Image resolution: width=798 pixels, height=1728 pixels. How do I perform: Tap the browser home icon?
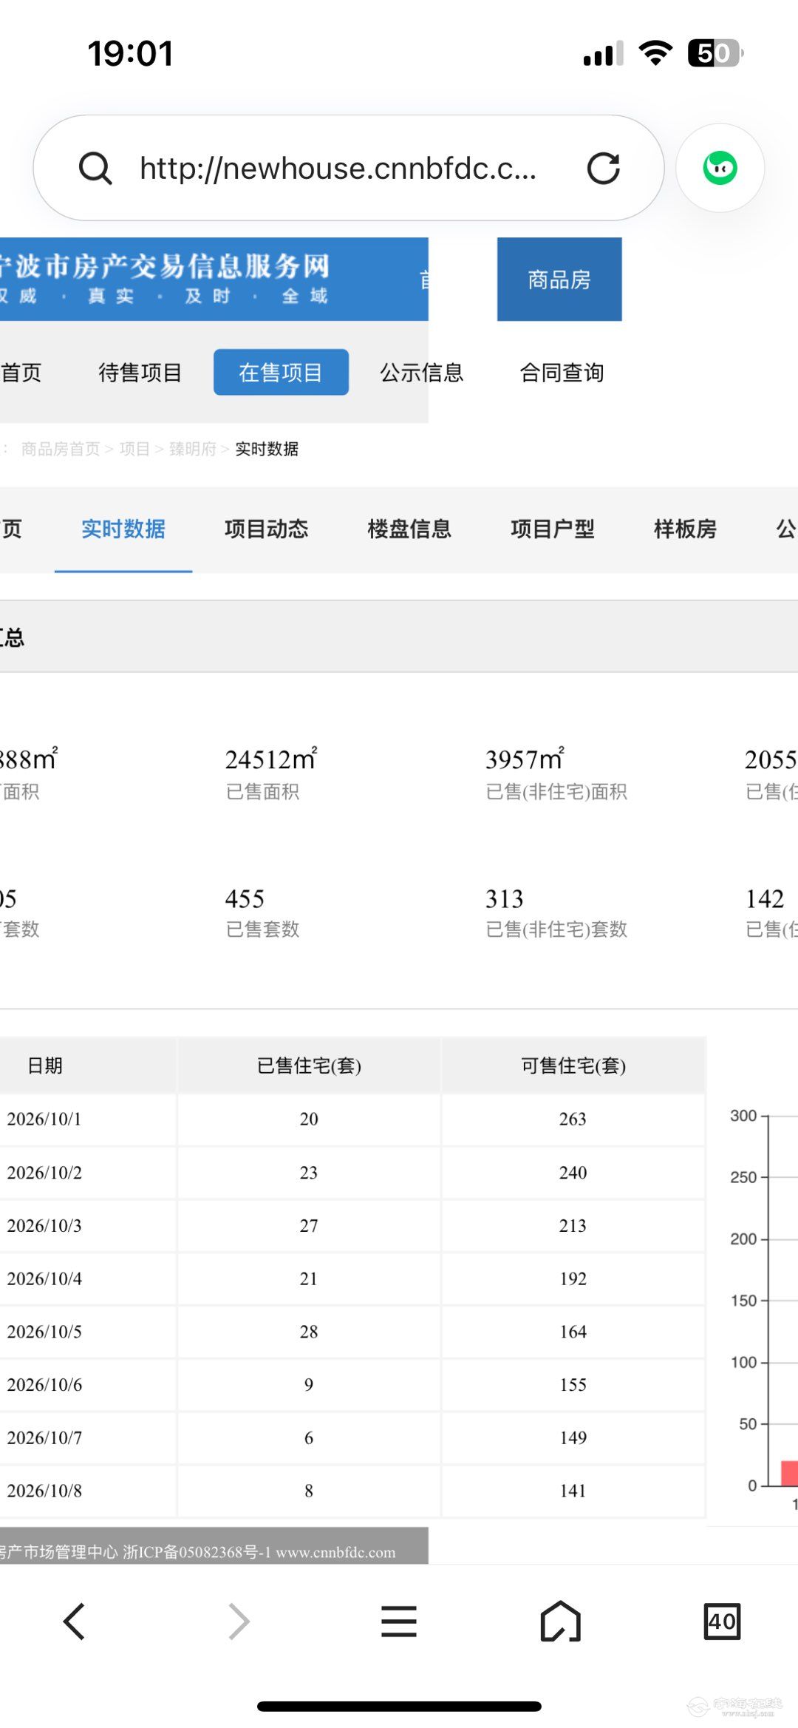pos(561,1622)
